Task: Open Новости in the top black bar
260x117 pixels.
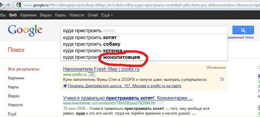Action: [x=77, y=15]
